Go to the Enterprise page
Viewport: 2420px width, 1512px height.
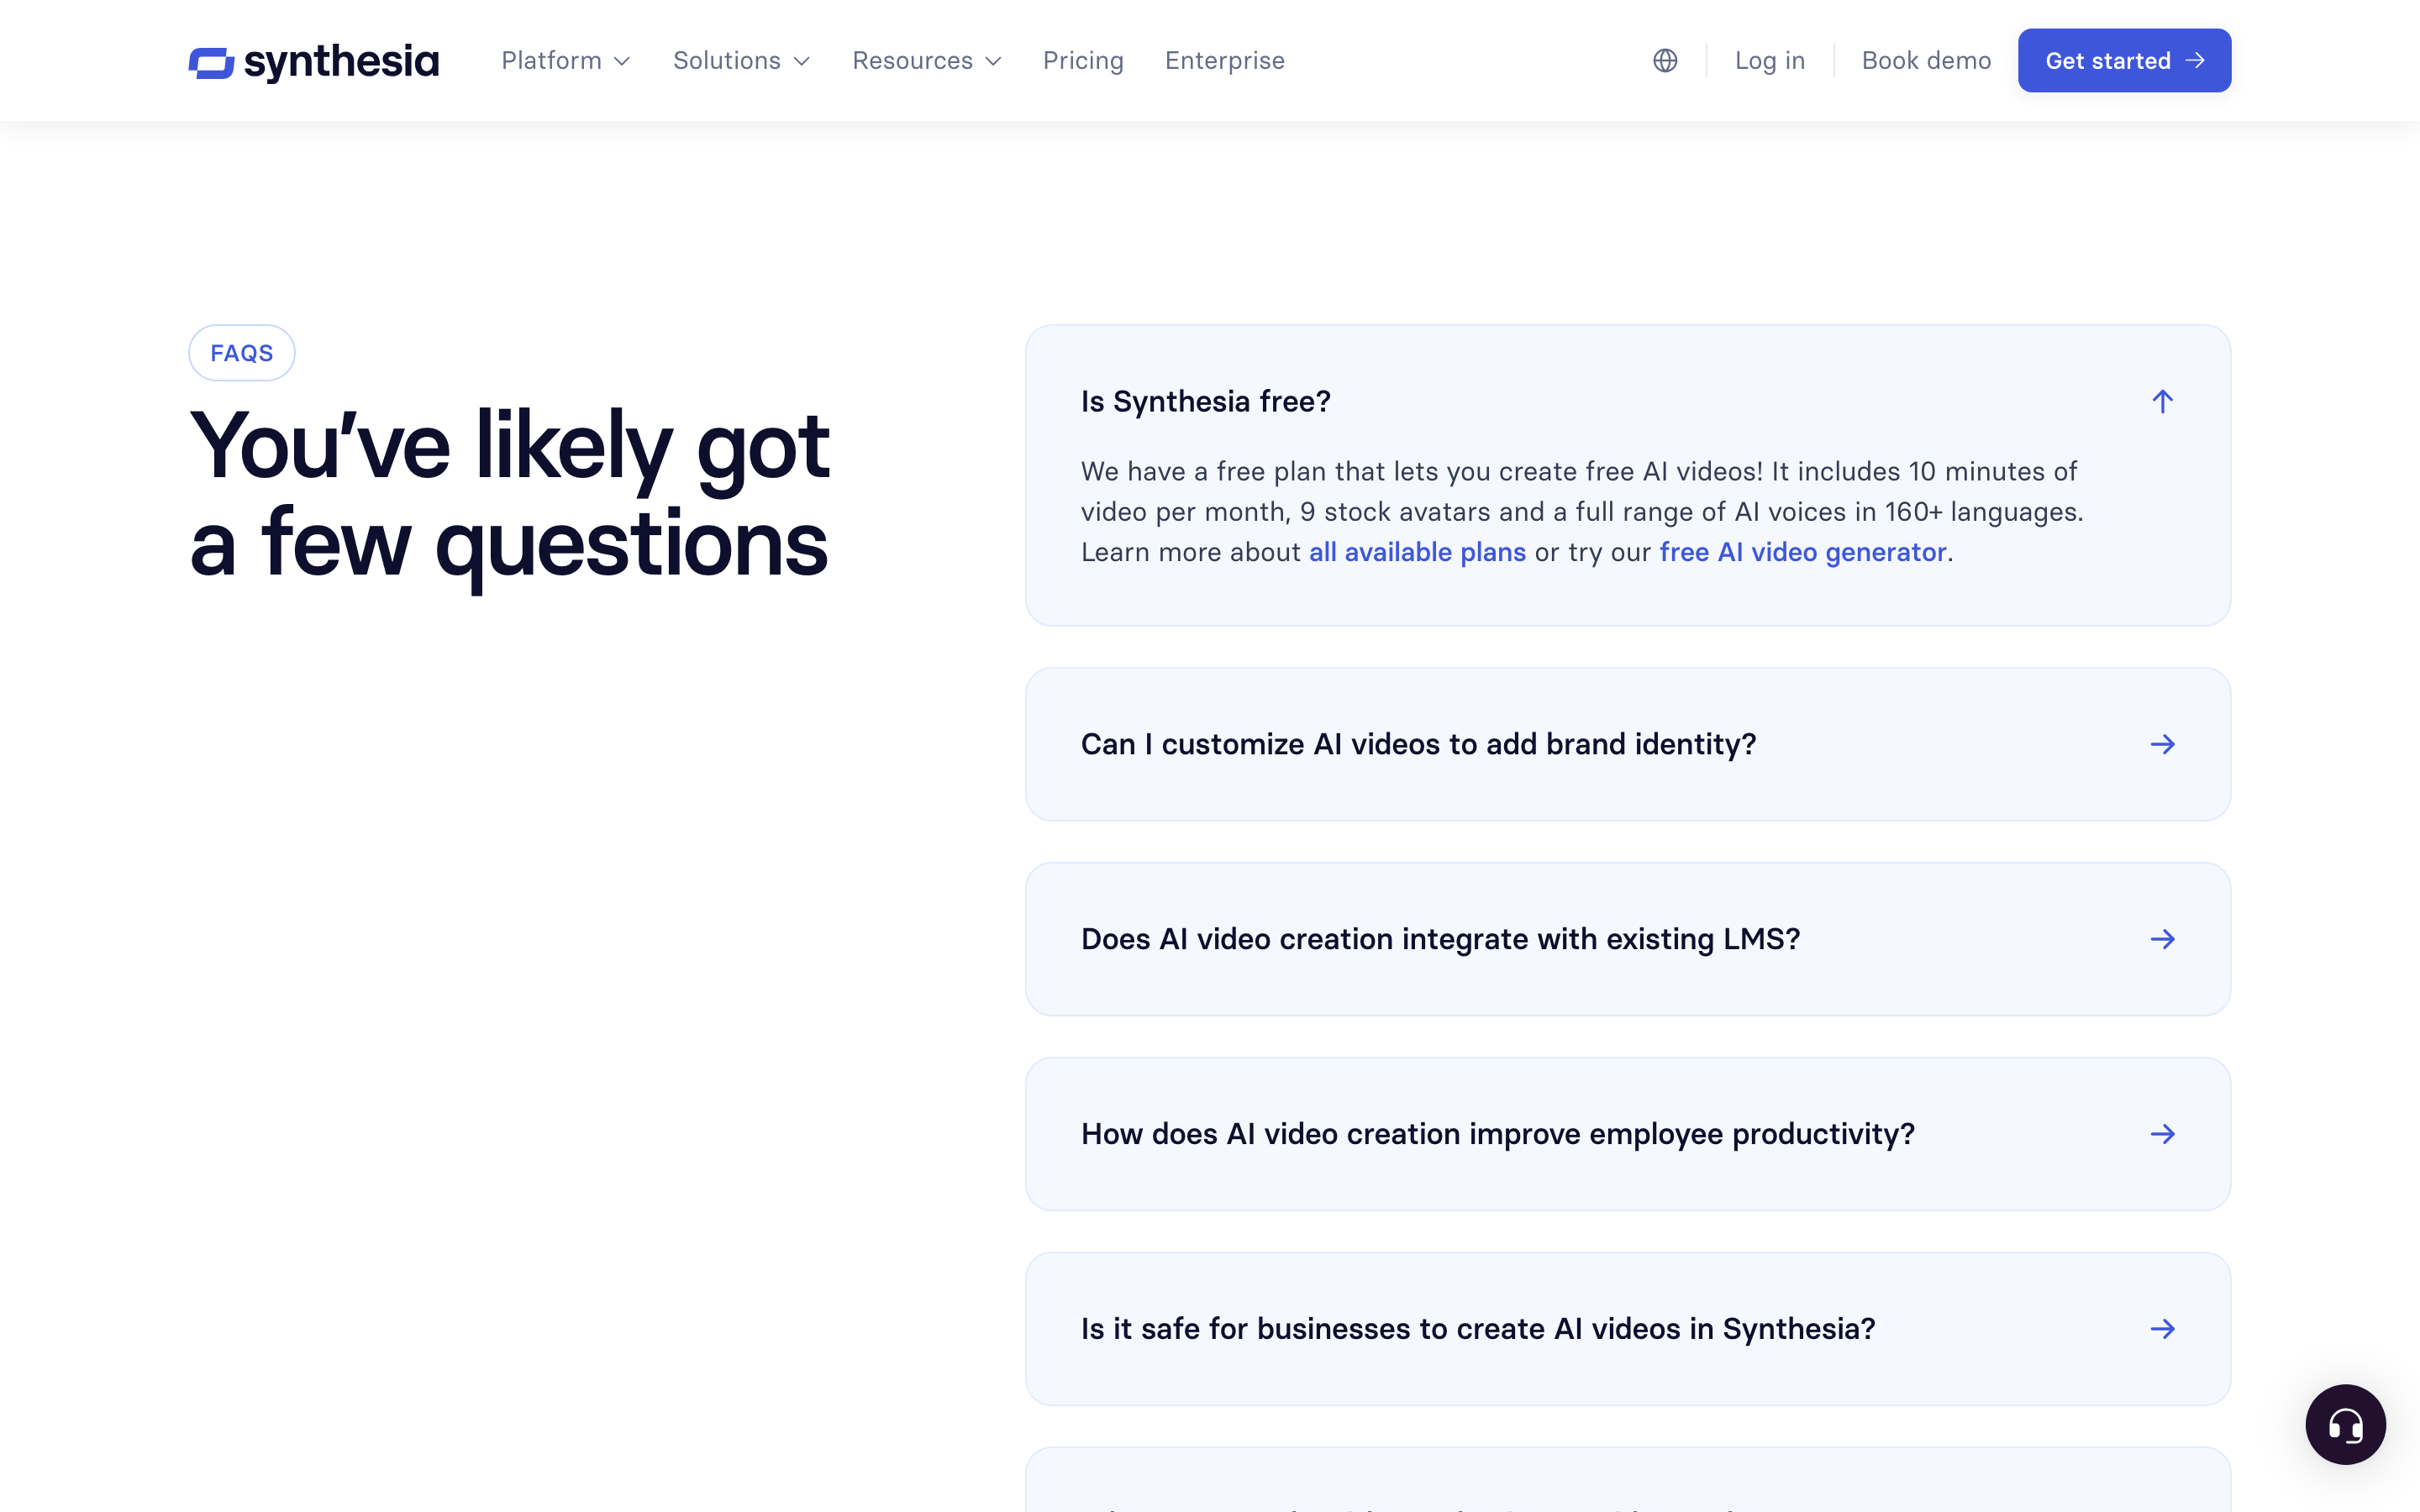(1225, 61)
